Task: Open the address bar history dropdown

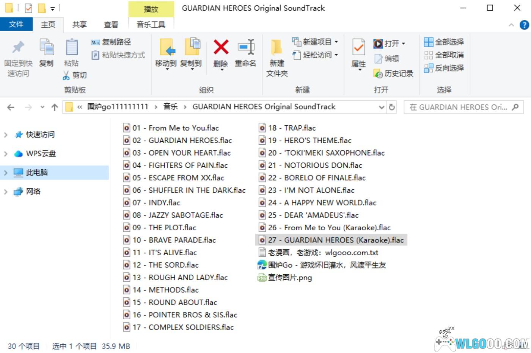Action: (382, 107)
